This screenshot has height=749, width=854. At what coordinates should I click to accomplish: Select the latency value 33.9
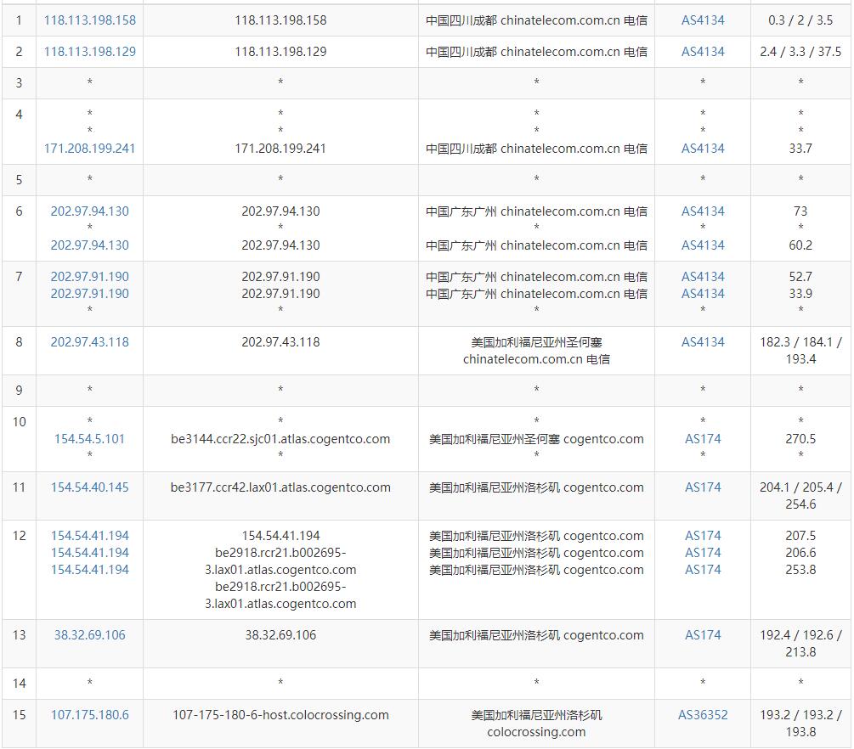(800, 294)
